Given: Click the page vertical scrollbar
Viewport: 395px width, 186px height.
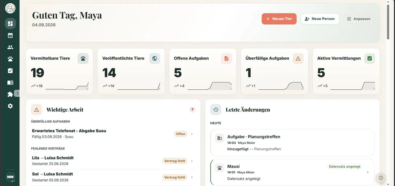Looking at the screenshot, I should click(x=388, y=22).
